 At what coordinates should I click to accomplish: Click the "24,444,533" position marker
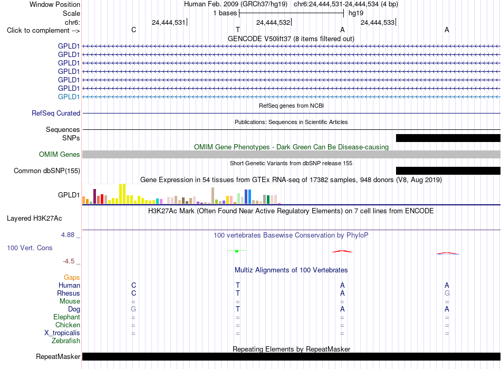[378, 22]
